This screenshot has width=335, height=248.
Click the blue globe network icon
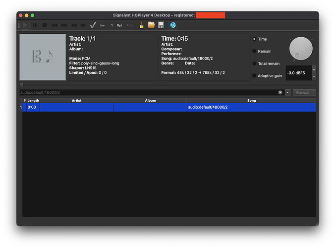(x=173, y=25)
